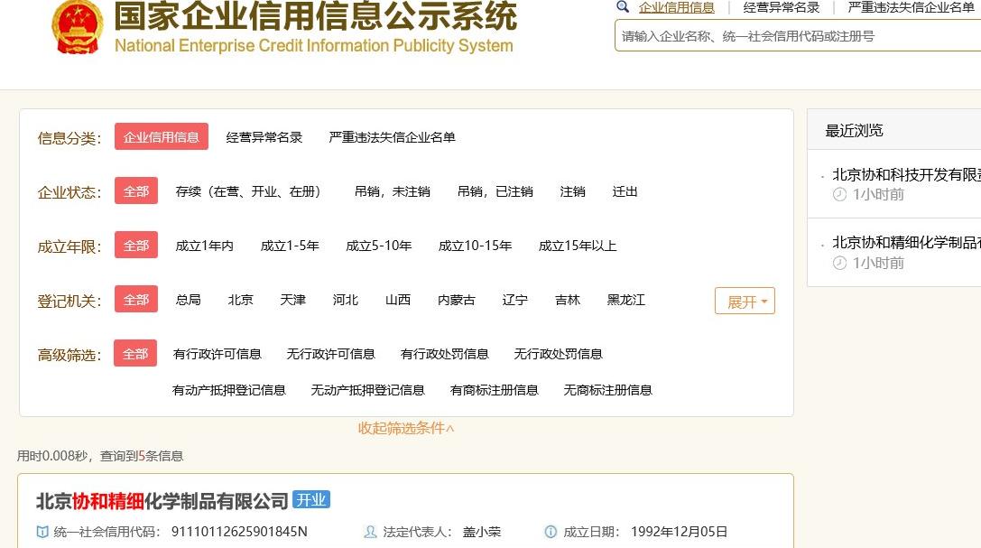Select 存续（在营、开业、在册）enterprise status
Image resolution: width=981 pixels, height=548 pixels.
[250, 191]
